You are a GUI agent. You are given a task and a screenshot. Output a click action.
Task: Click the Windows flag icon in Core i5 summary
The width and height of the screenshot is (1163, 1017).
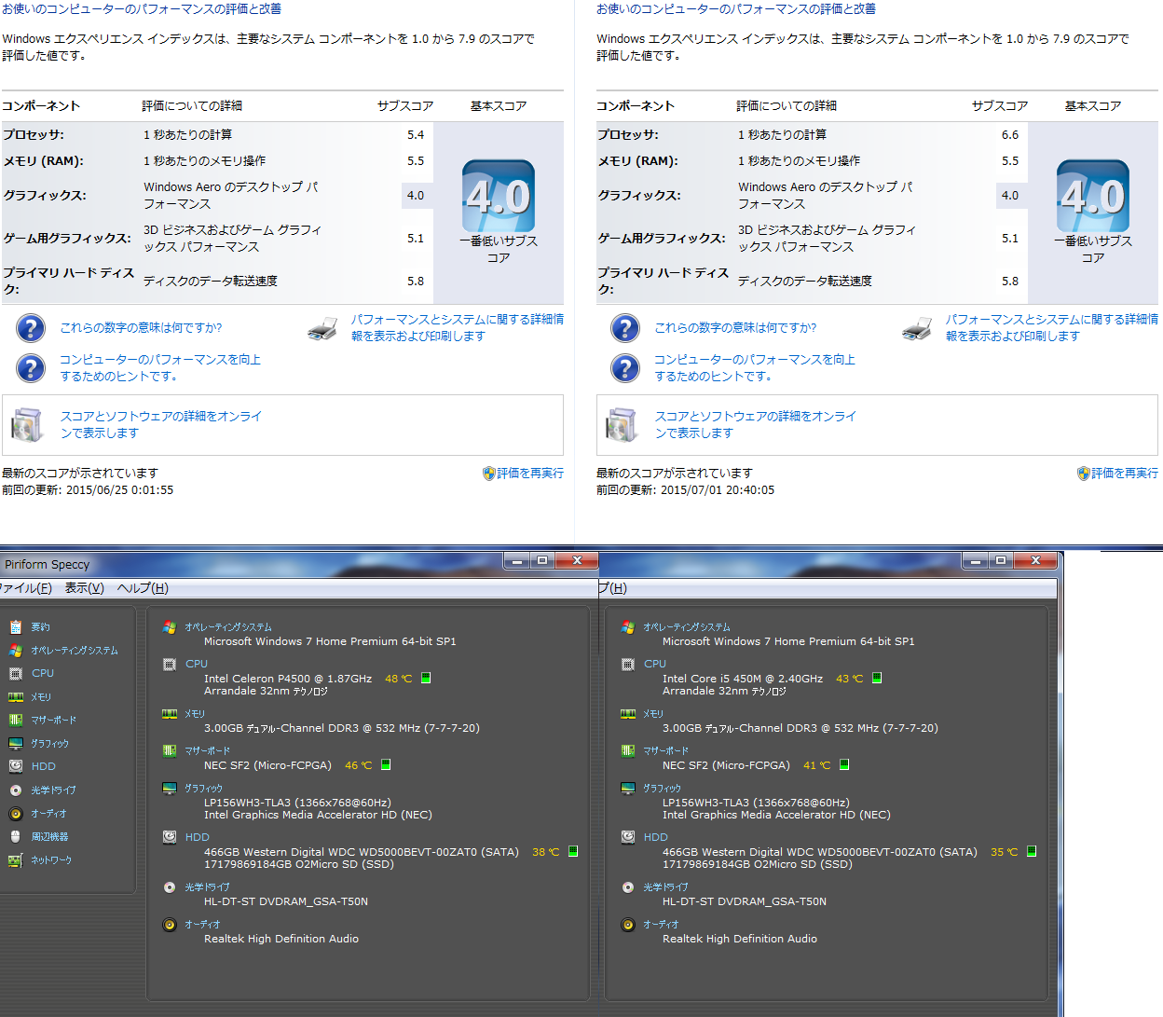coord(628,627)
